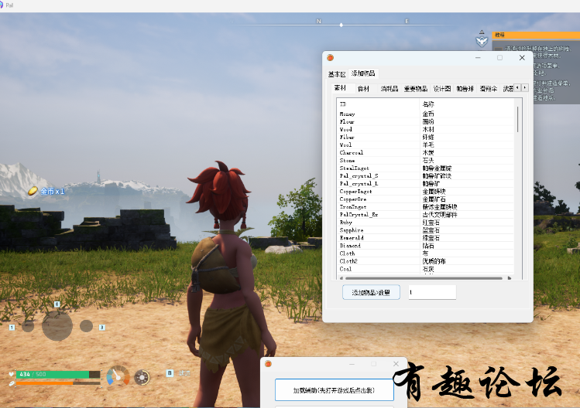Select the Charcoal row in item list
The height and width of the screenshot is (408, 580).
click(426, 152)
